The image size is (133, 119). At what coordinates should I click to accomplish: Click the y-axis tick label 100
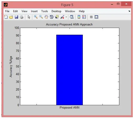[x=17, y=28]
